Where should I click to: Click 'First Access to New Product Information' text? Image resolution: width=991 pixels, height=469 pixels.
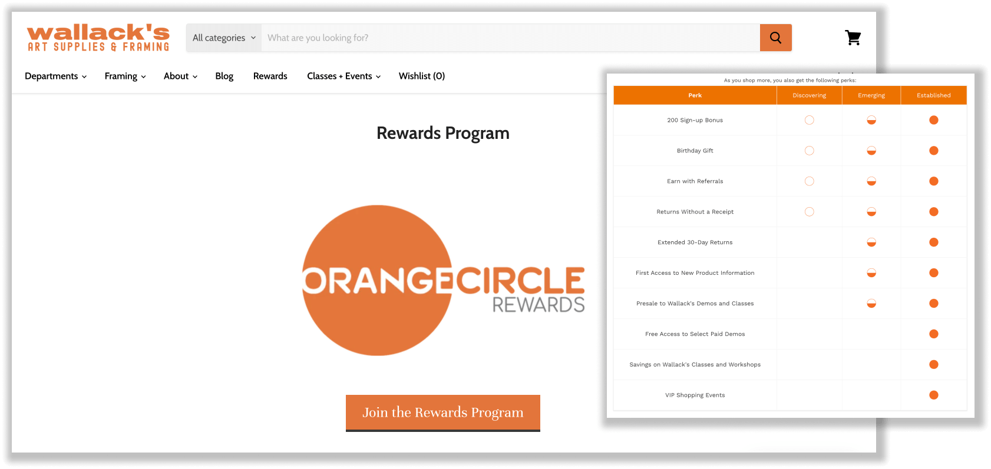[x=695, y=273]
